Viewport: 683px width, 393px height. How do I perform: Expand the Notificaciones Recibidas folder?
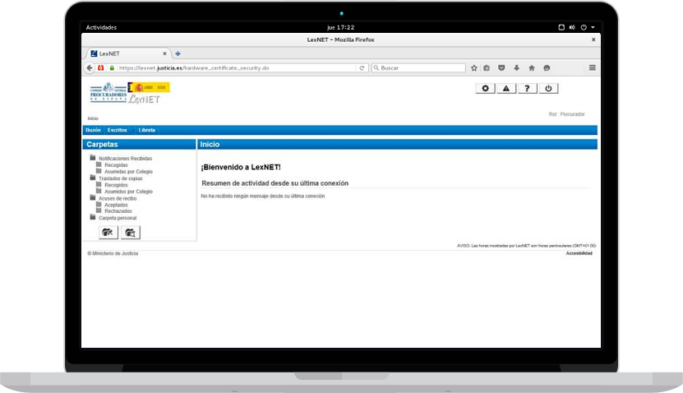125,158
